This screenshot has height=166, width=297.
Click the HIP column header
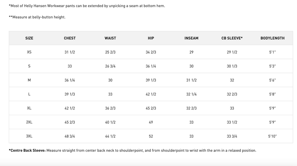pos(151,38)
